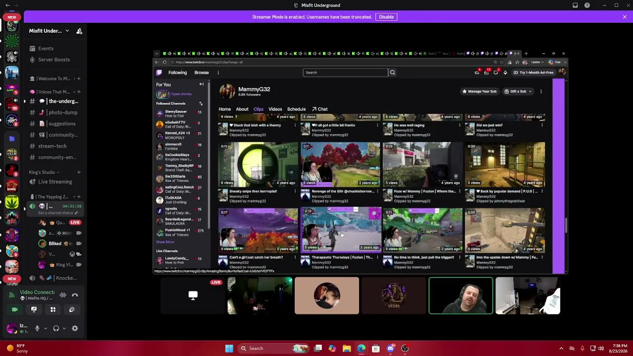Screen dimensions: 633x356
Task: Select the LIVE screen share tile
Action: tap(193, 296)
